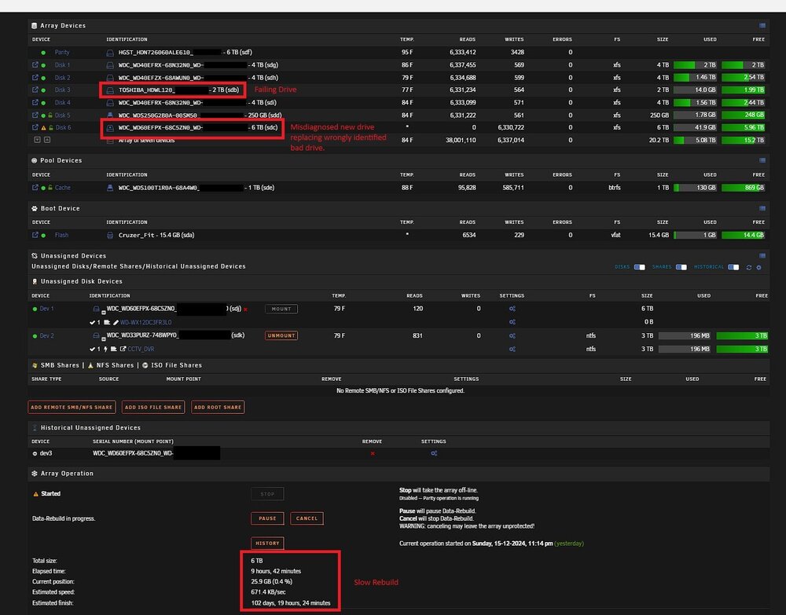
Task: Click the drive icon beside TOSHIBA_HDWL120
Action: coord(110,90)
